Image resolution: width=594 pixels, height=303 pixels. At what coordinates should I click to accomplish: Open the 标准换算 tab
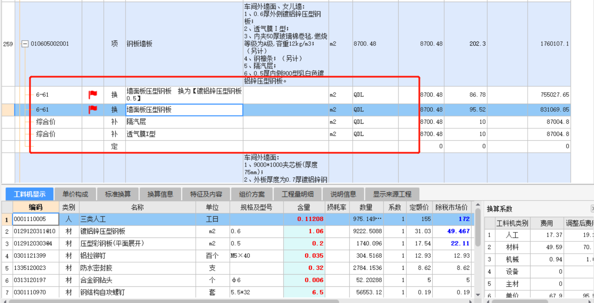(x=118, y=194)
